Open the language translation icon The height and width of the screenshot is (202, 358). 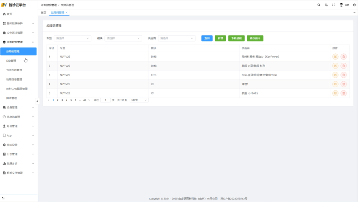326,5
